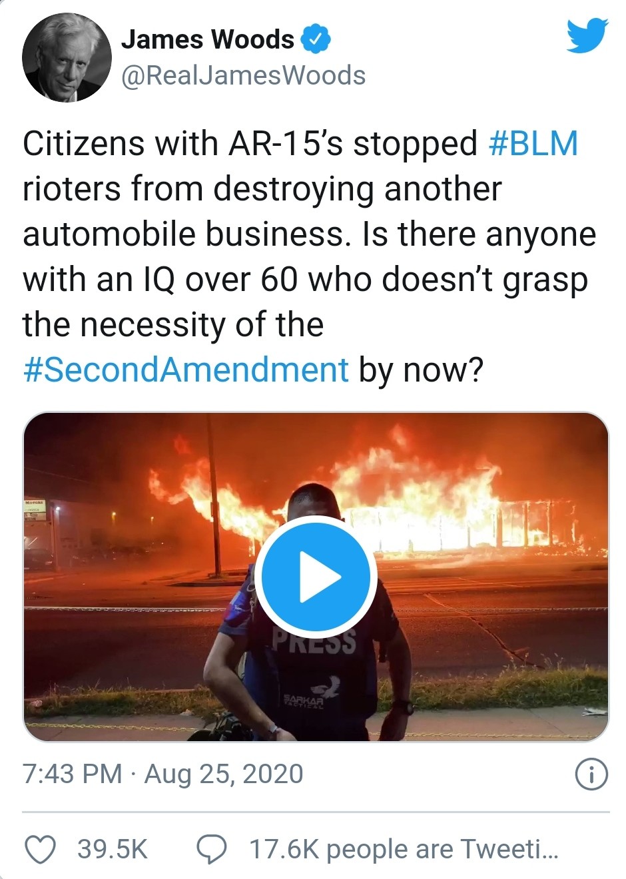Image resolution: width=626 pixels, height=879 pixels.
Task: Click the reply speech bubble icon
Action: click(212, 849)
